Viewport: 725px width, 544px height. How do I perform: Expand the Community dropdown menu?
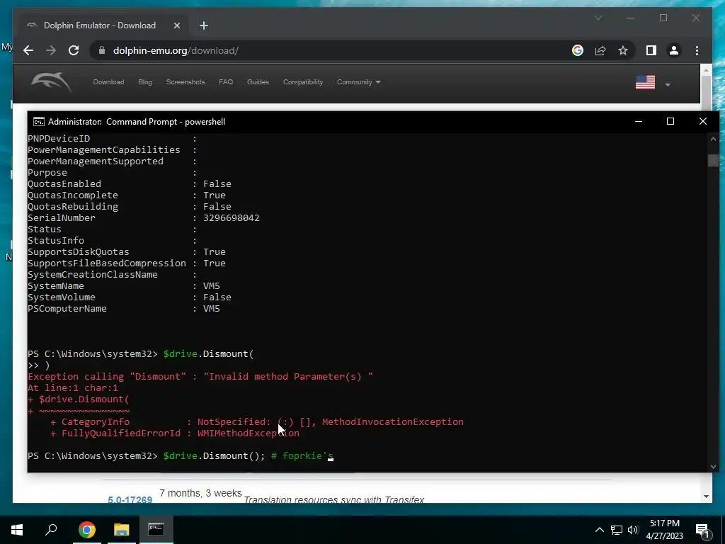click(358, 82)
